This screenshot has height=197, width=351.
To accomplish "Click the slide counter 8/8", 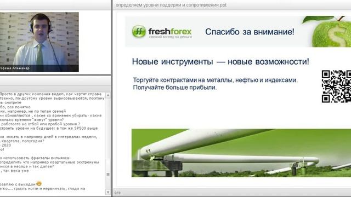I will (x=117, y=193).
